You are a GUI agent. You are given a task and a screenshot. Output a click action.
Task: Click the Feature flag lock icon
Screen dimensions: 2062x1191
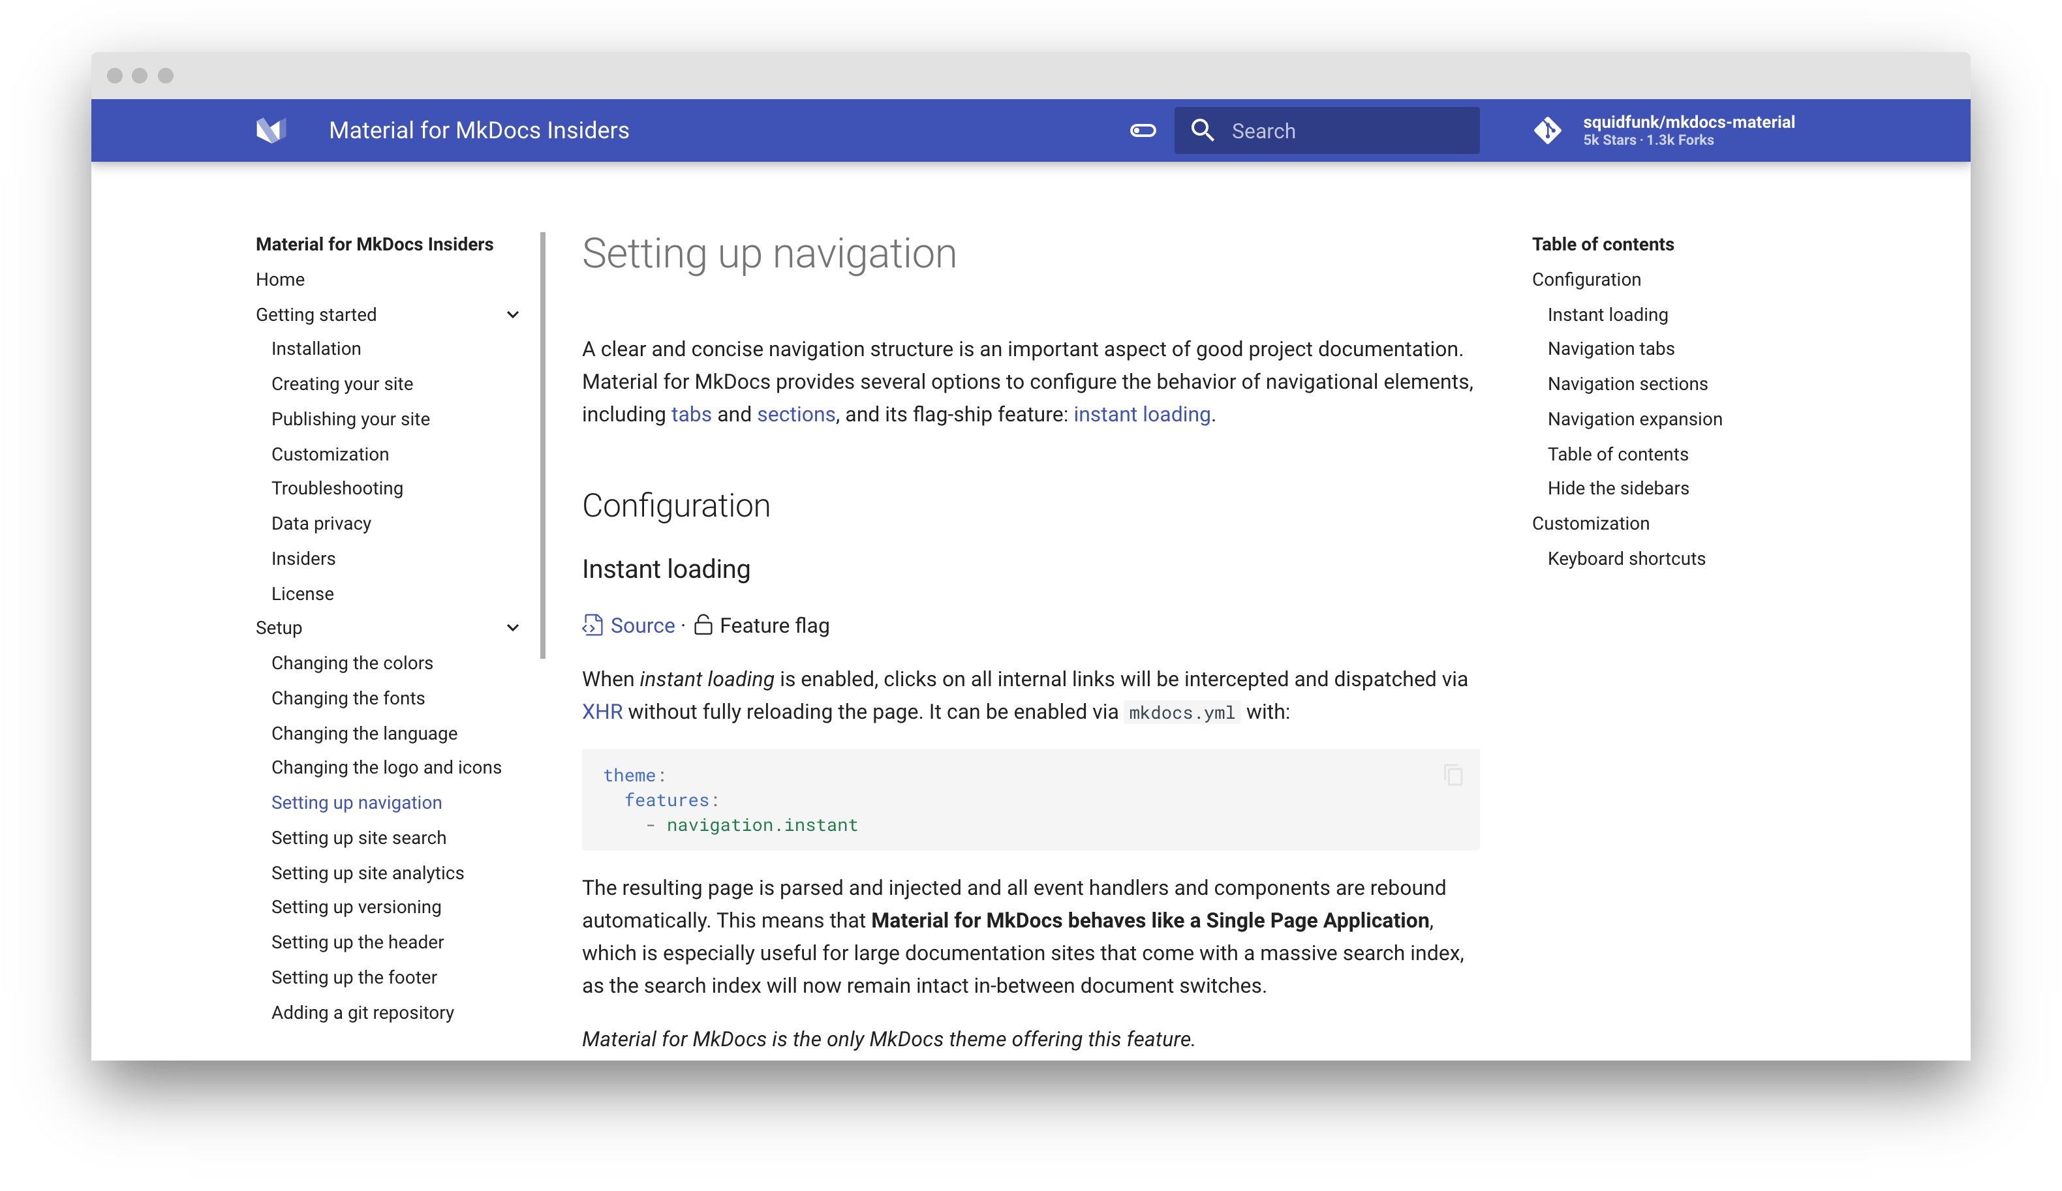(x=703, y=626)
